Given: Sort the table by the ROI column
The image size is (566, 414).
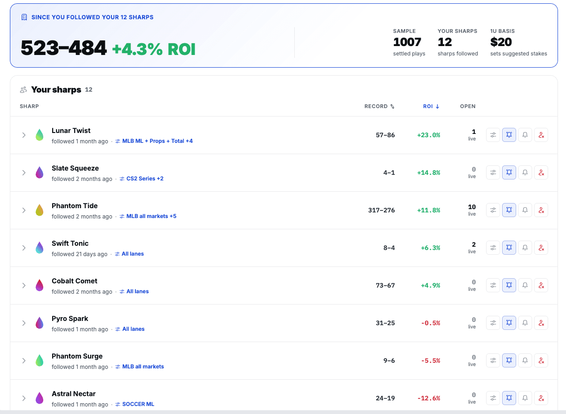Looking at the screenshot, I should [431, 106].
